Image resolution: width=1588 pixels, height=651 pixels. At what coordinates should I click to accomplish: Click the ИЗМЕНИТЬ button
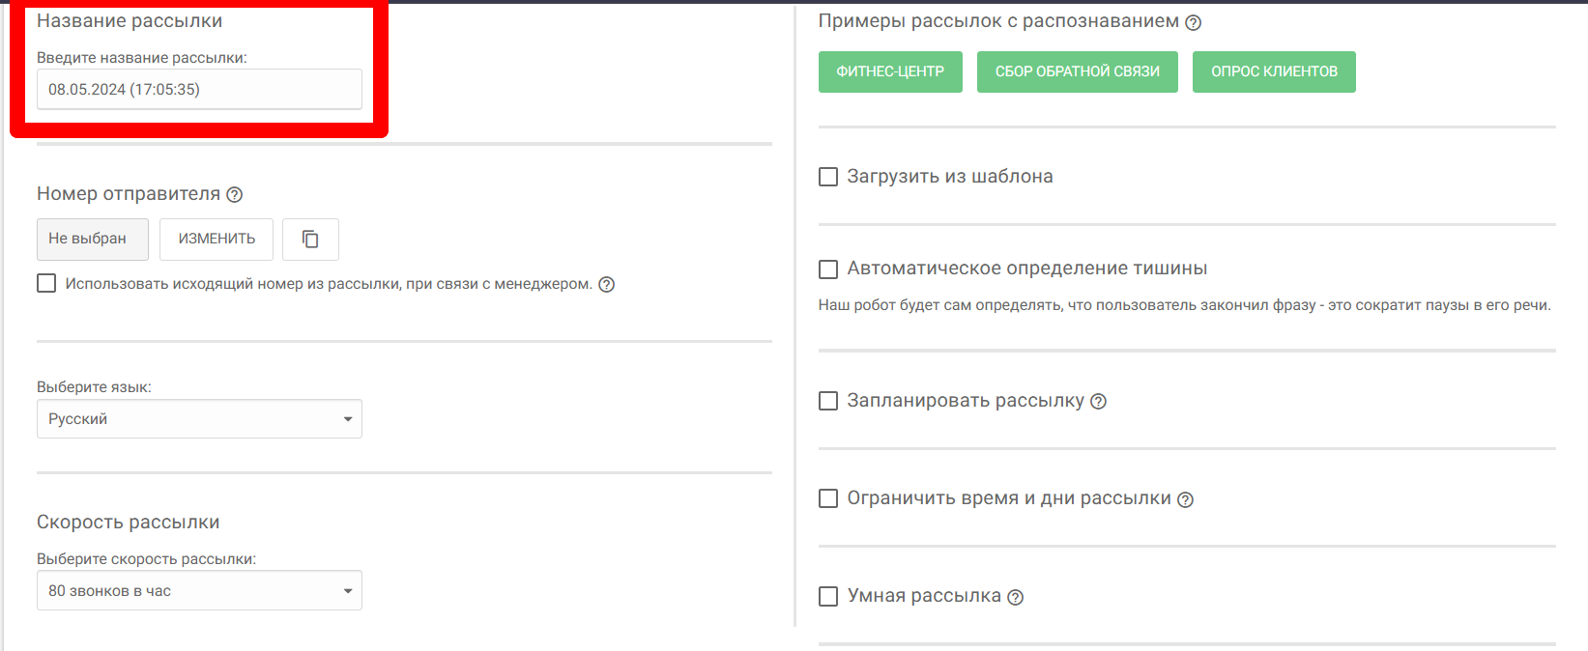click(217, 240)
